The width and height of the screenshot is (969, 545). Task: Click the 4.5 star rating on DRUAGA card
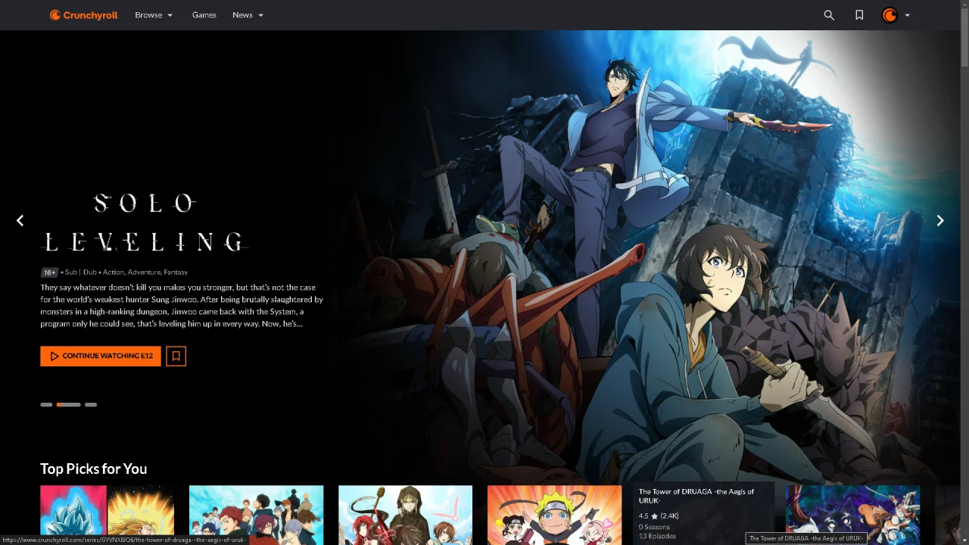pyautogui.click(x=659, y=516)
